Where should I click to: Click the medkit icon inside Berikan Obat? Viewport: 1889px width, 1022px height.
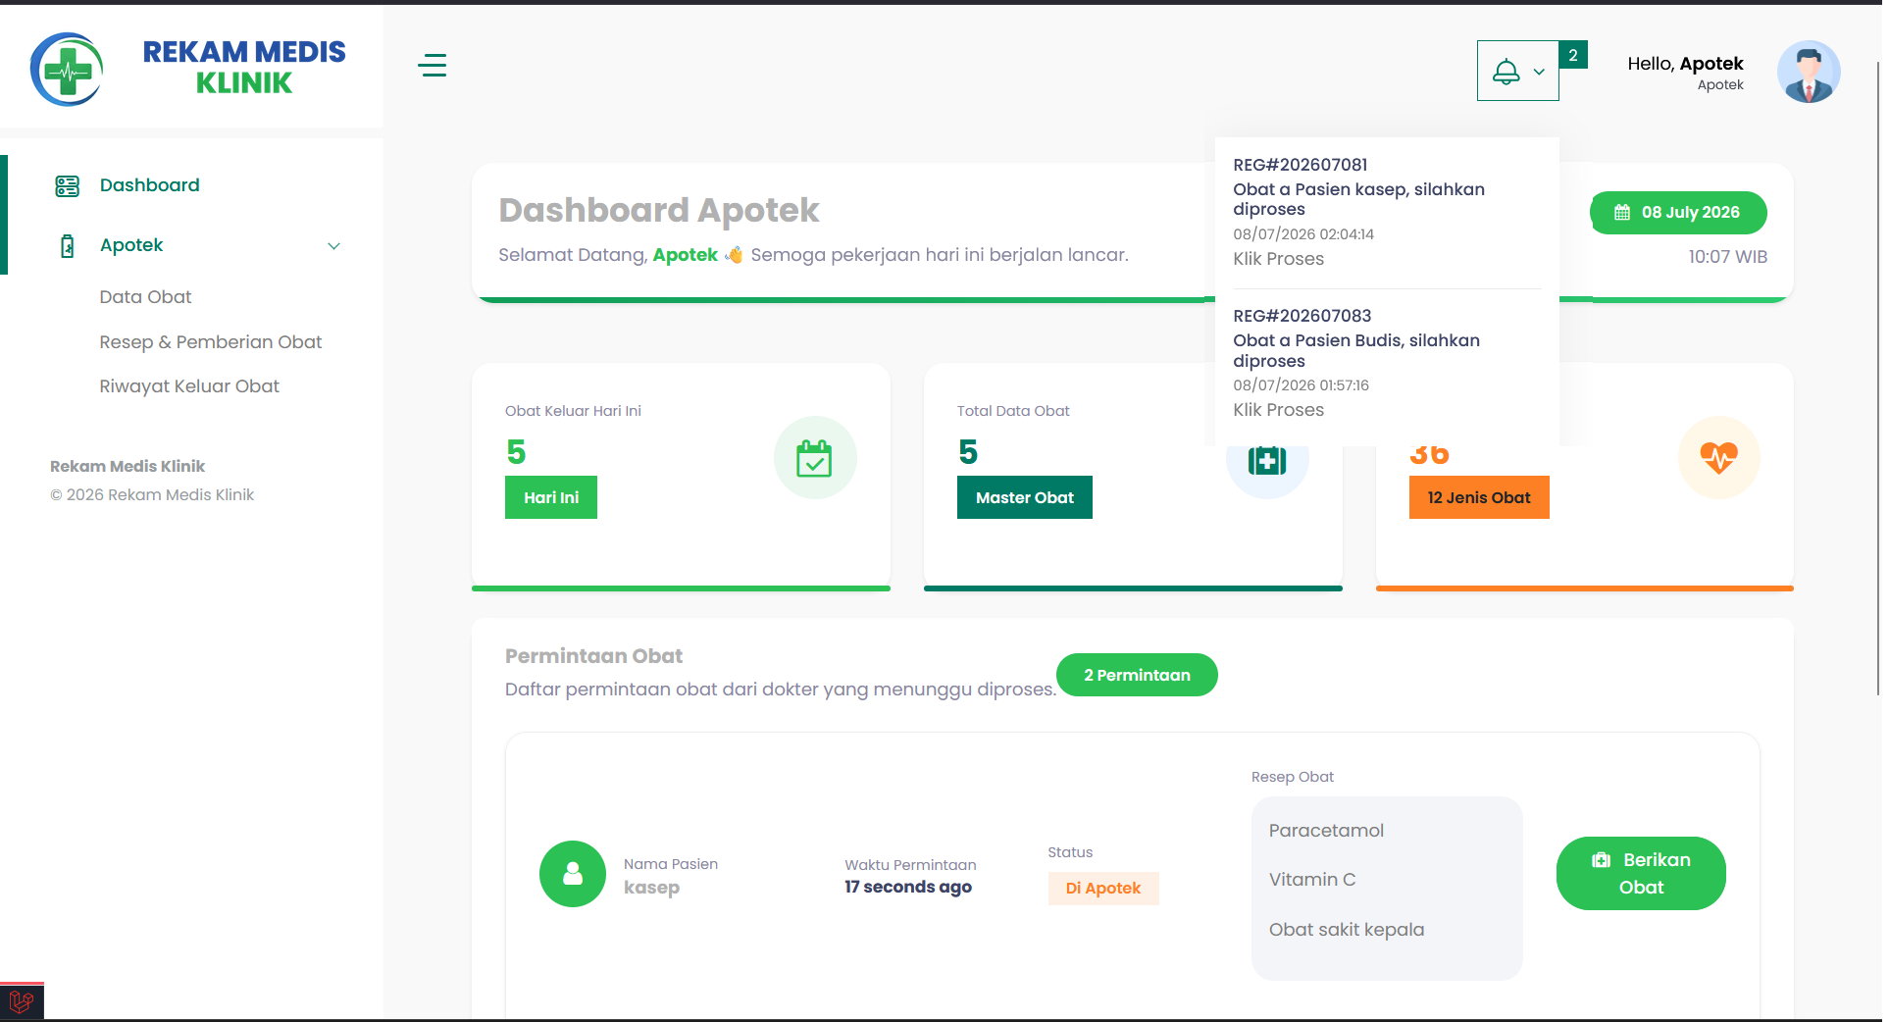[x=1602, y=860]
